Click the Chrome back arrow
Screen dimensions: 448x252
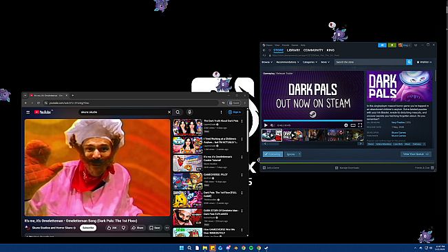(x=26, y=103)
